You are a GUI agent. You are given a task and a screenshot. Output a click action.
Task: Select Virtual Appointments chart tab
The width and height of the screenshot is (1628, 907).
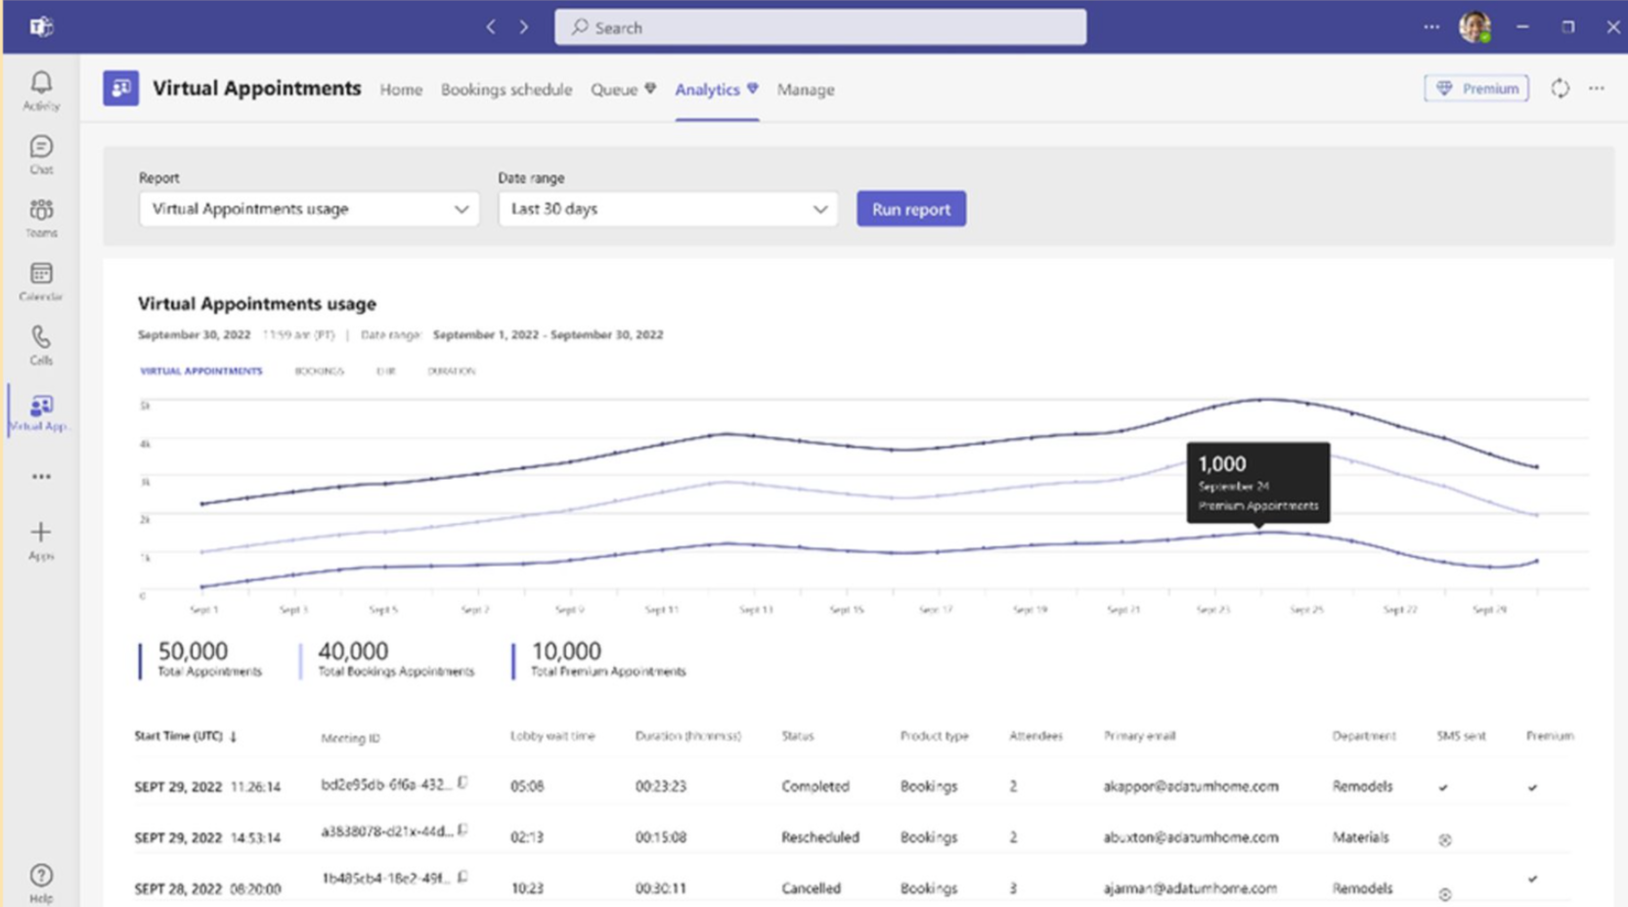click(201, 371)
